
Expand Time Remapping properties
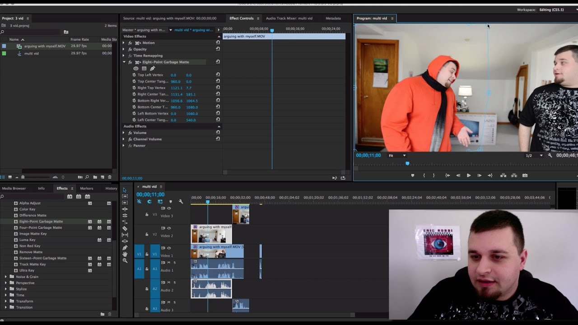point(124,56)
